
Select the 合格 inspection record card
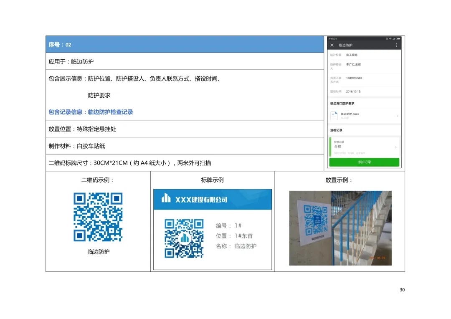364,147
